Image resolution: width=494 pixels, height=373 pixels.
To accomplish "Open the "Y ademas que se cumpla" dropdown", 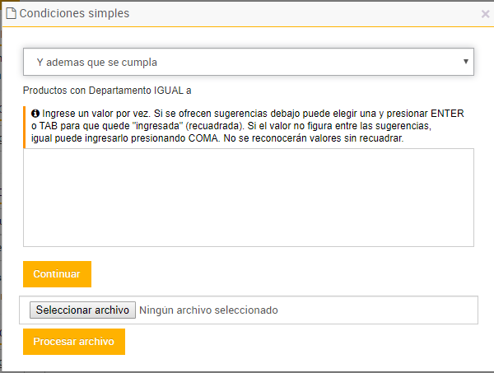I will click(x=248, y=62).
